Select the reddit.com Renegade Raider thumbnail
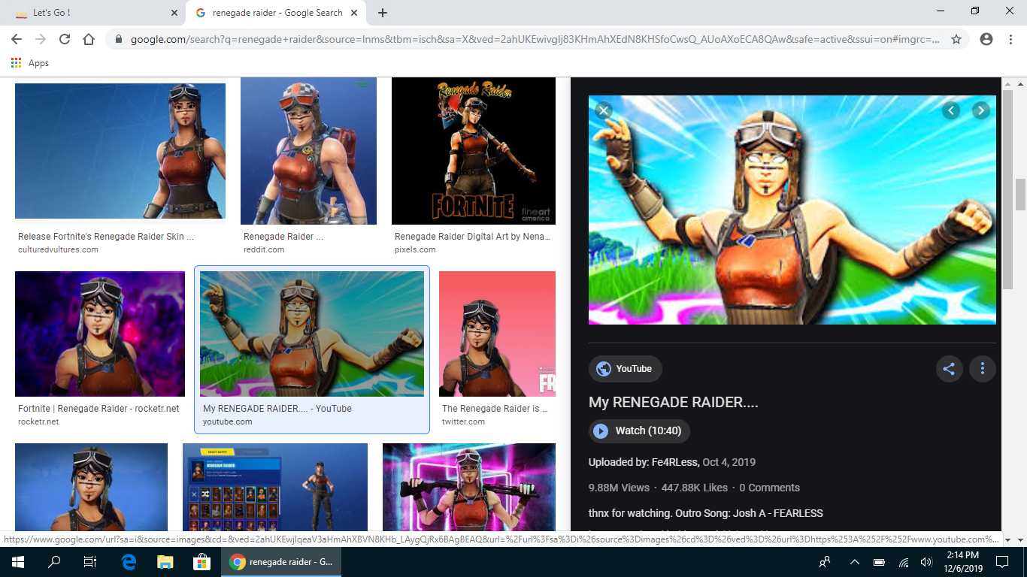The height and width of the screenshot is (577, 1027). click(x=308, y=151)
